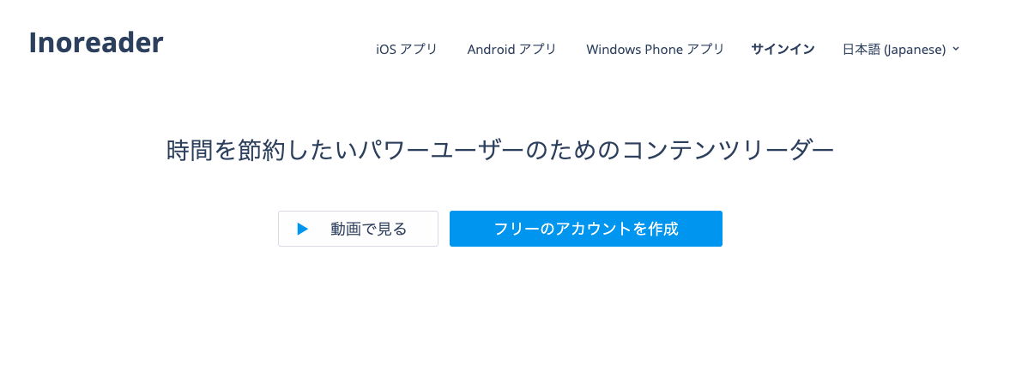Get the Android app from the header
Screen dimensions: 1034x376
coord(511,49)
